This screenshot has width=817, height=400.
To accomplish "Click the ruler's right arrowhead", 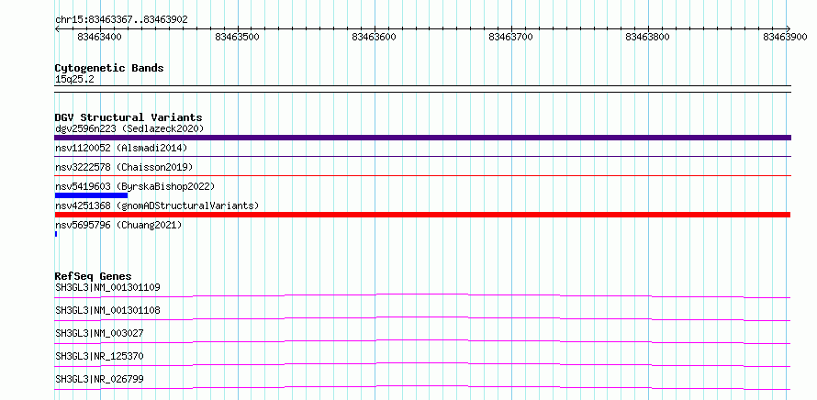I will pyautogui.click(x=789, y=28).
